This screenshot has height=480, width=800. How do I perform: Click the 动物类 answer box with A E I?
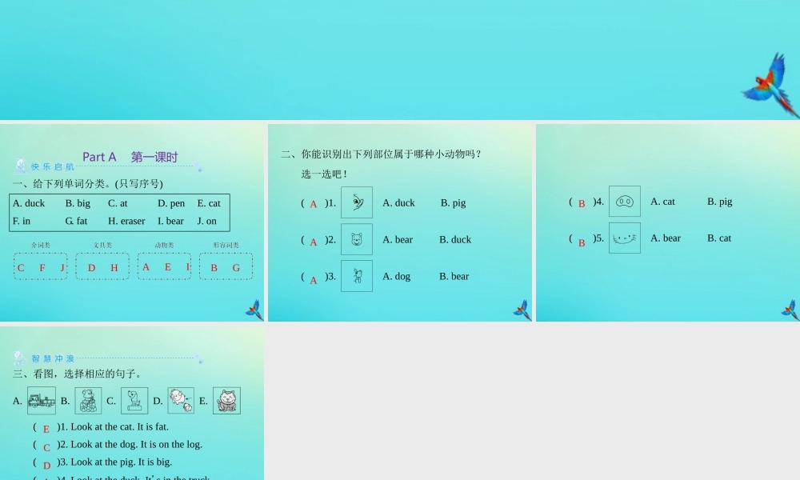pyautogui.click(x=164, y=266)
